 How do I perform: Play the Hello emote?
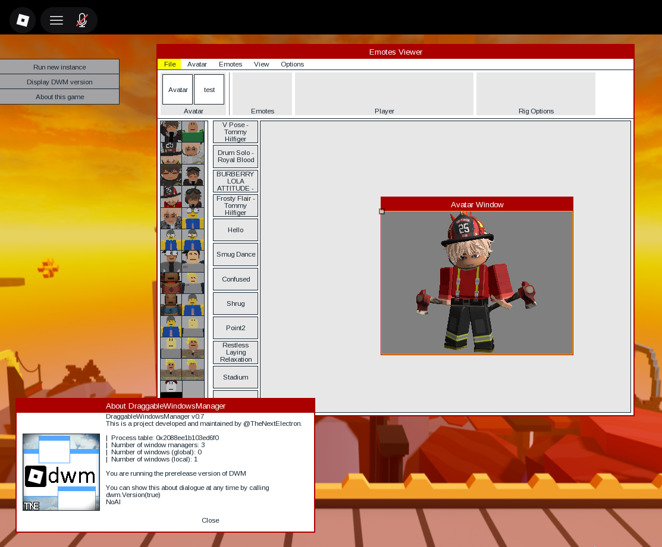click(x=236, y=230)
